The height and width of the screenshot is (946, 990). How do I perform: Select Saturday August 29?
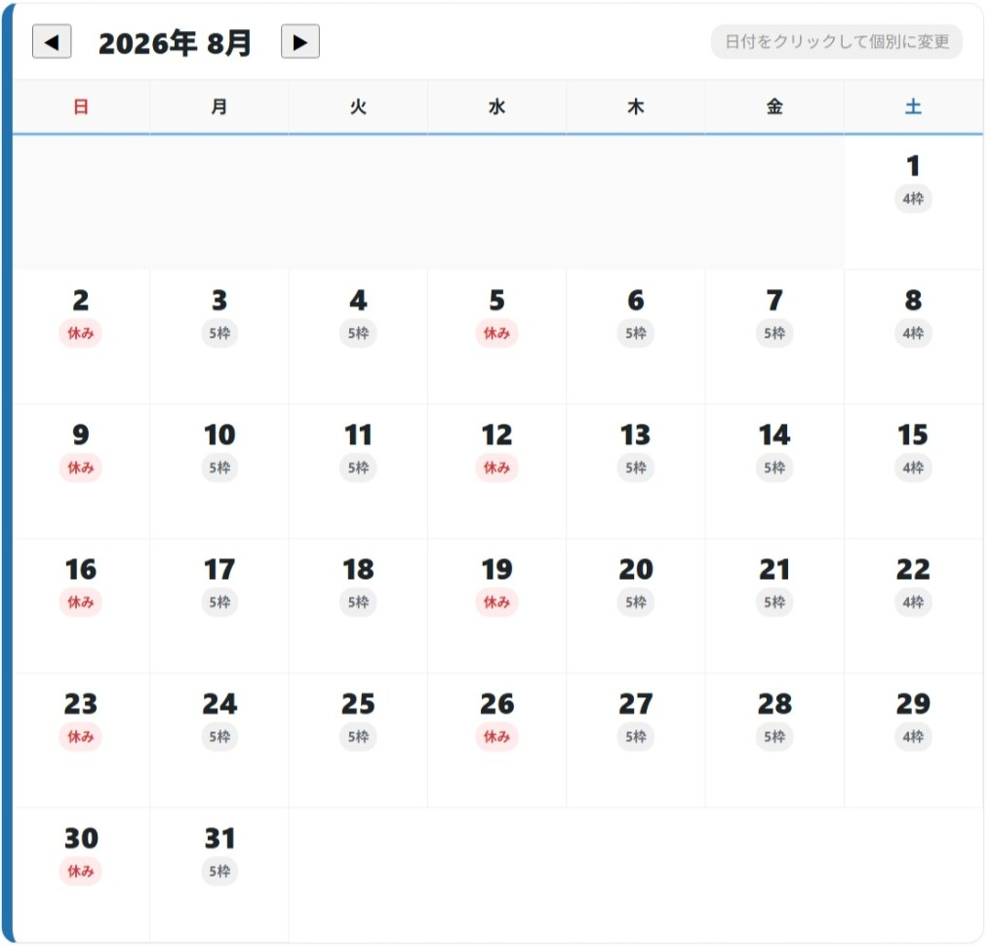click(913, 740)
